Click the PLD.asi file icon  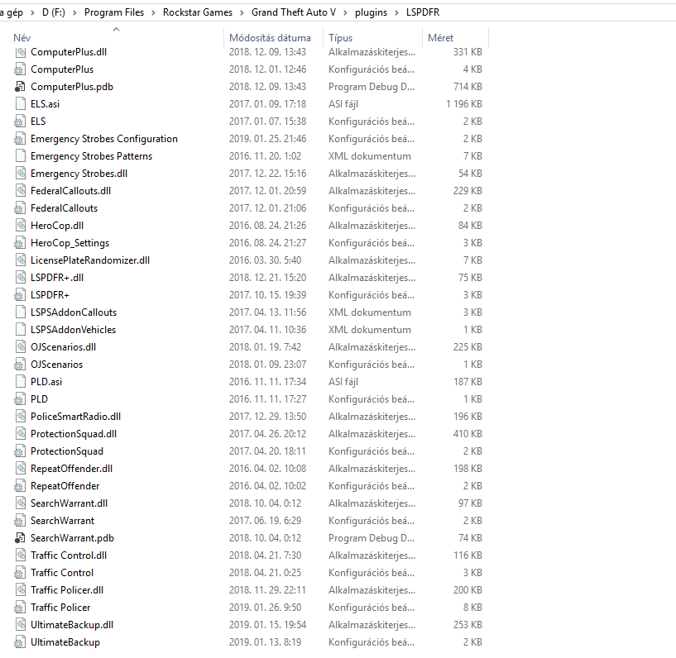[20, 382]
